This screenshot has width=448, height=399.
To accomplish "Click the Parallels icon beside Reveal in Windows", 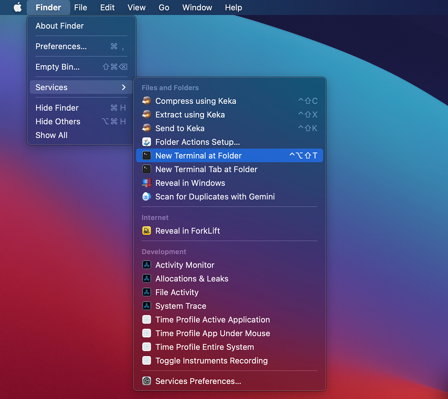I will [147, 183].
